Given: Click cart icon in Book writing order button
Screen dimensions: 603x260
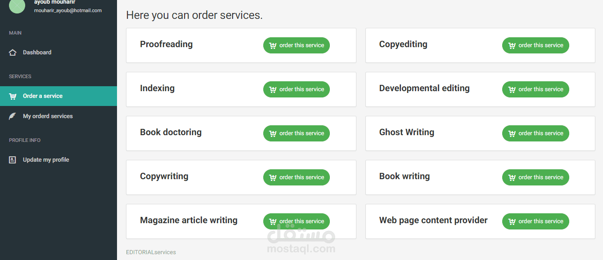Looking at the screenshot, I should click(512, 177).
